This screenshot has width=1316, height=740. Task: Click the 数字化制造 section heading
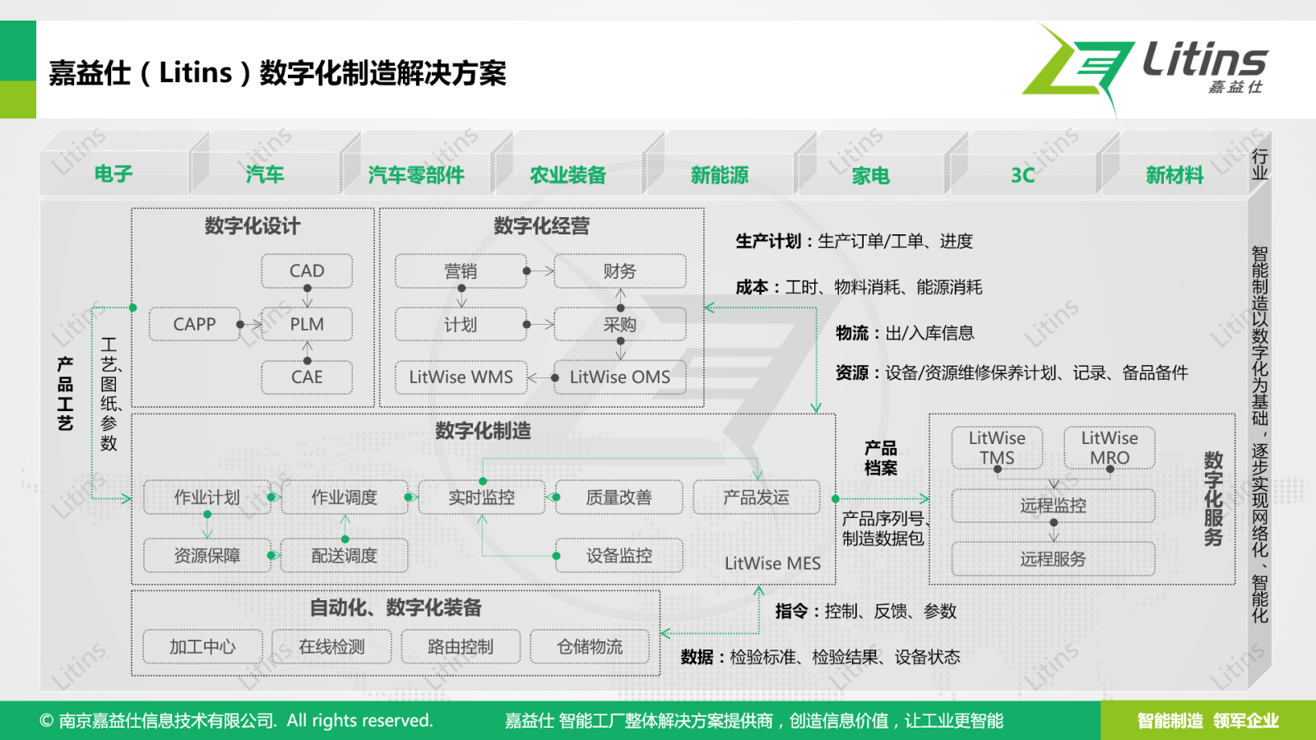pyautogui.click(x=483, y=430)
